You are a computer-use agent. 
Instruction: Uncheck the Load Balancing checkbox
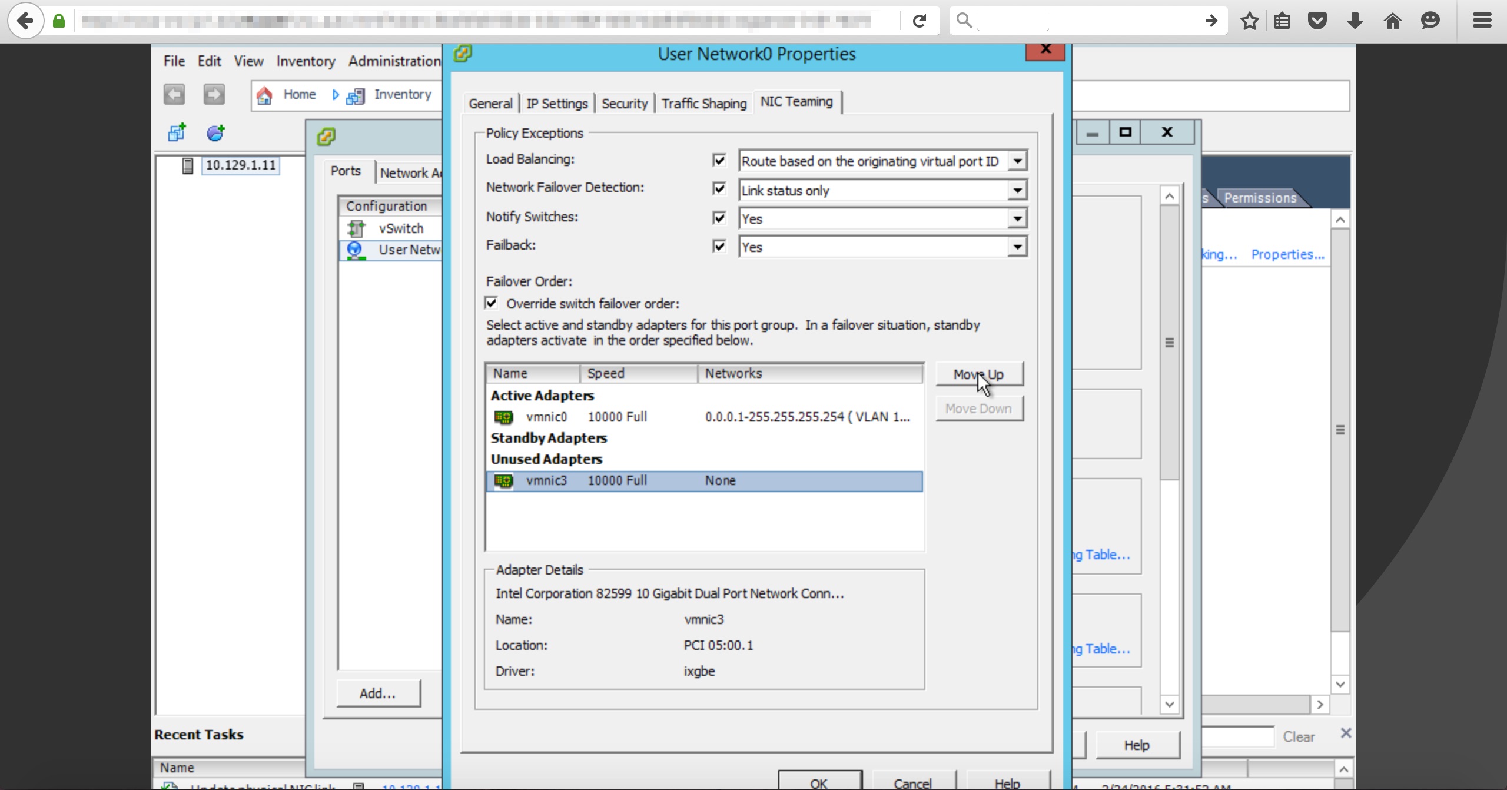pos(719,160)
